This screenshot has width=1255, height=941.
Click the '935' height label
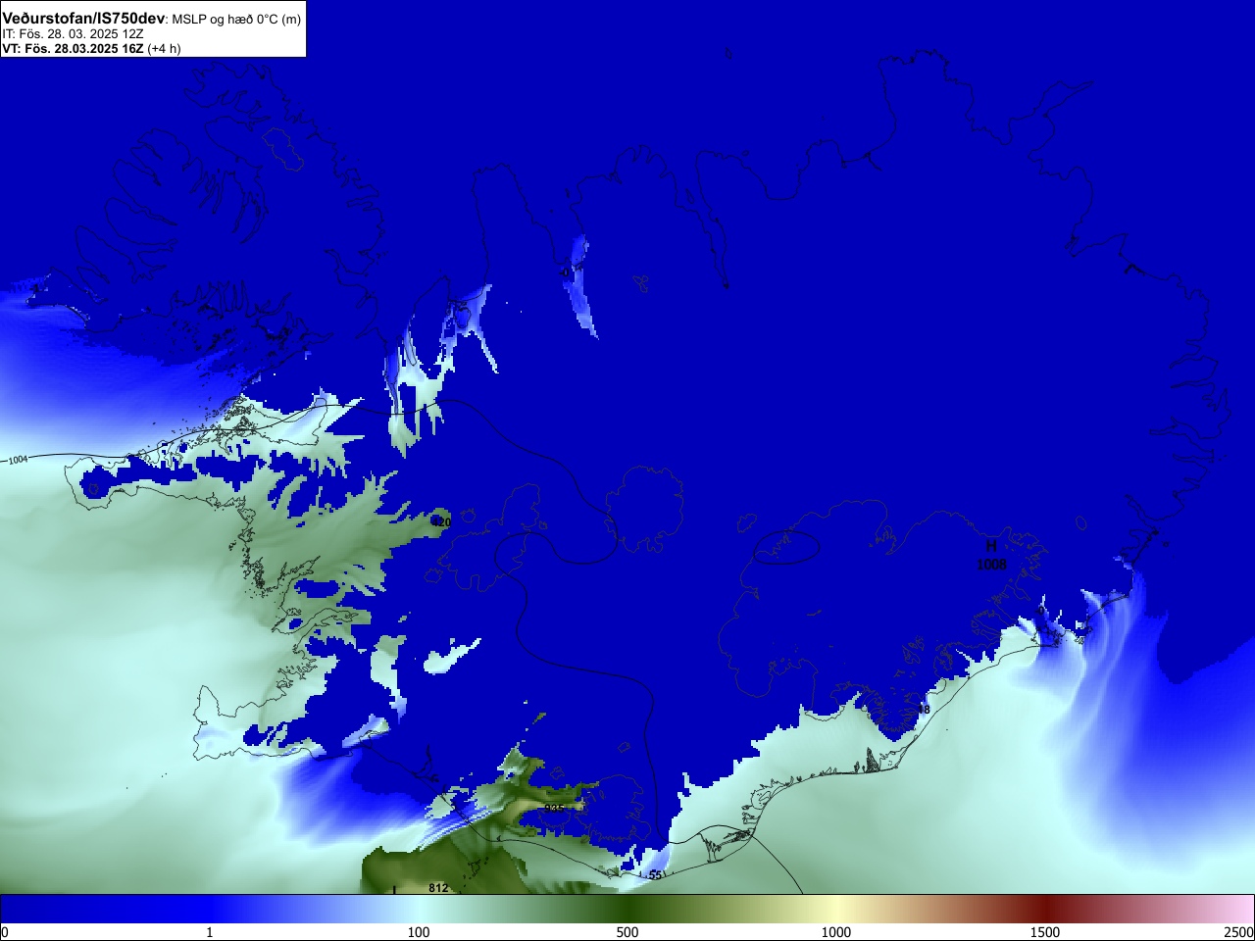555,808
